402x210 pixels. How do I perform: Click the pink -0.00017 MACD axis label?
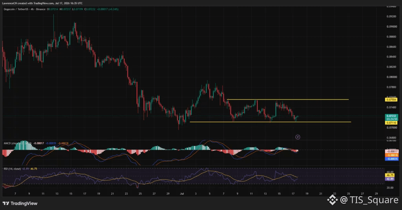(x=392, y=151)
